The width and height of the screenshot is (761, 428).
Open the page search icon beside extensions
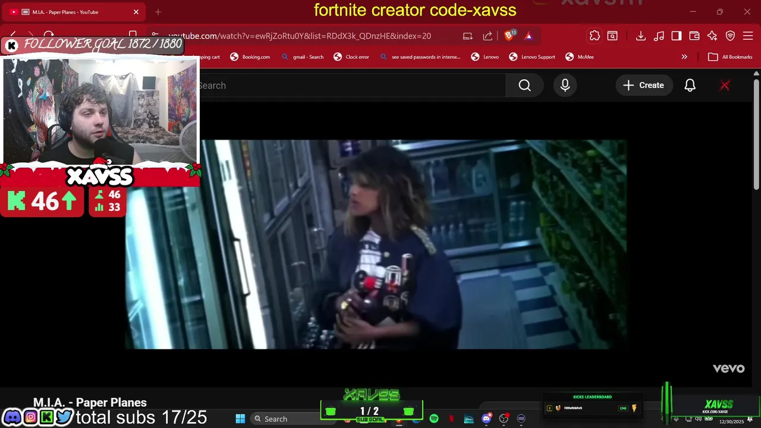point(612,36)
